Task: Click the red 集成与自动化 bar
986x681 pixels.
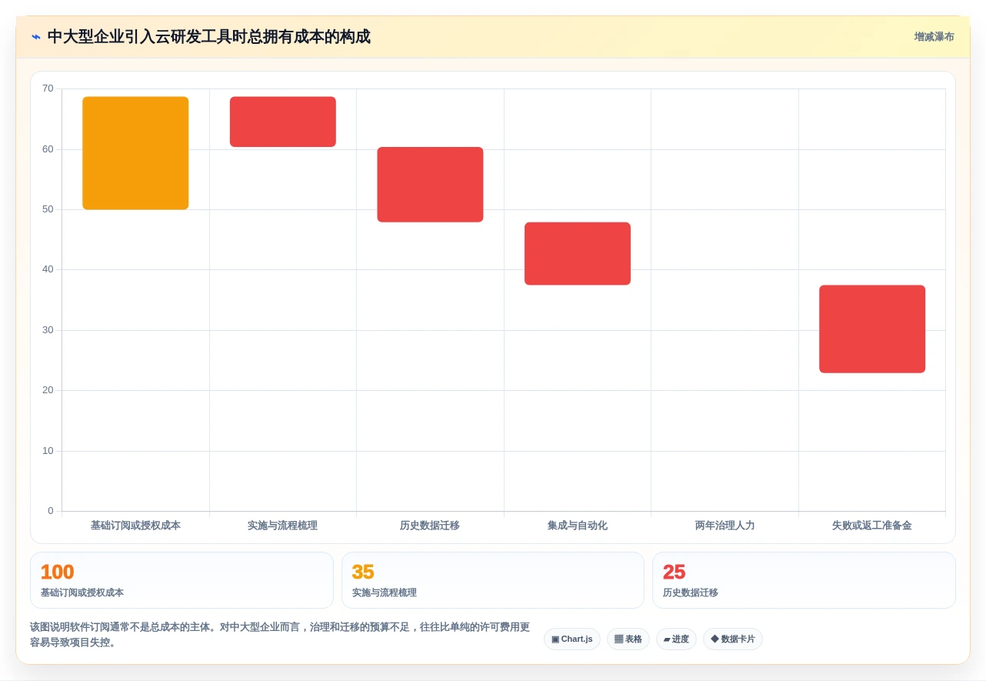Action: click(578, 254)
